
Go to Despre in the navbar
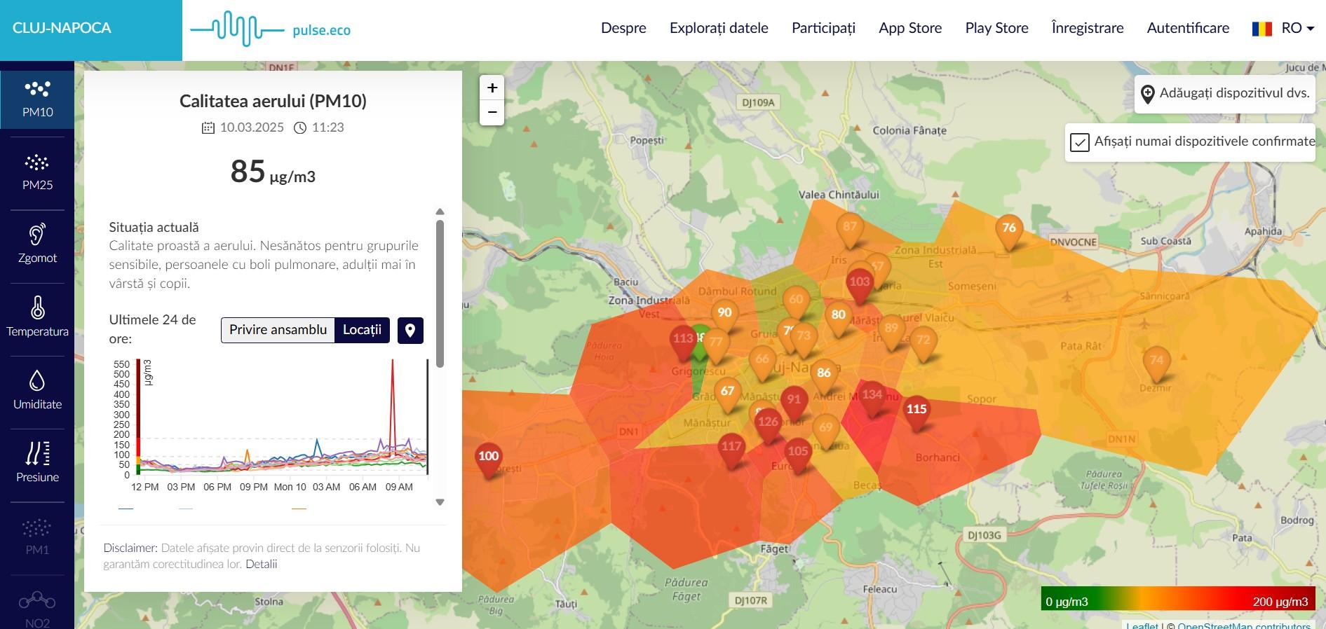click(623, 28)
